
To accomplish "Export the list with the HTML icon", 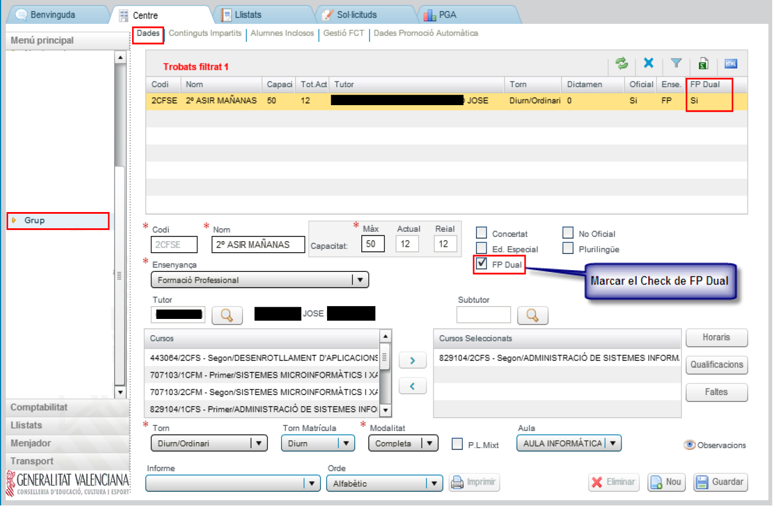I will 731,64.
